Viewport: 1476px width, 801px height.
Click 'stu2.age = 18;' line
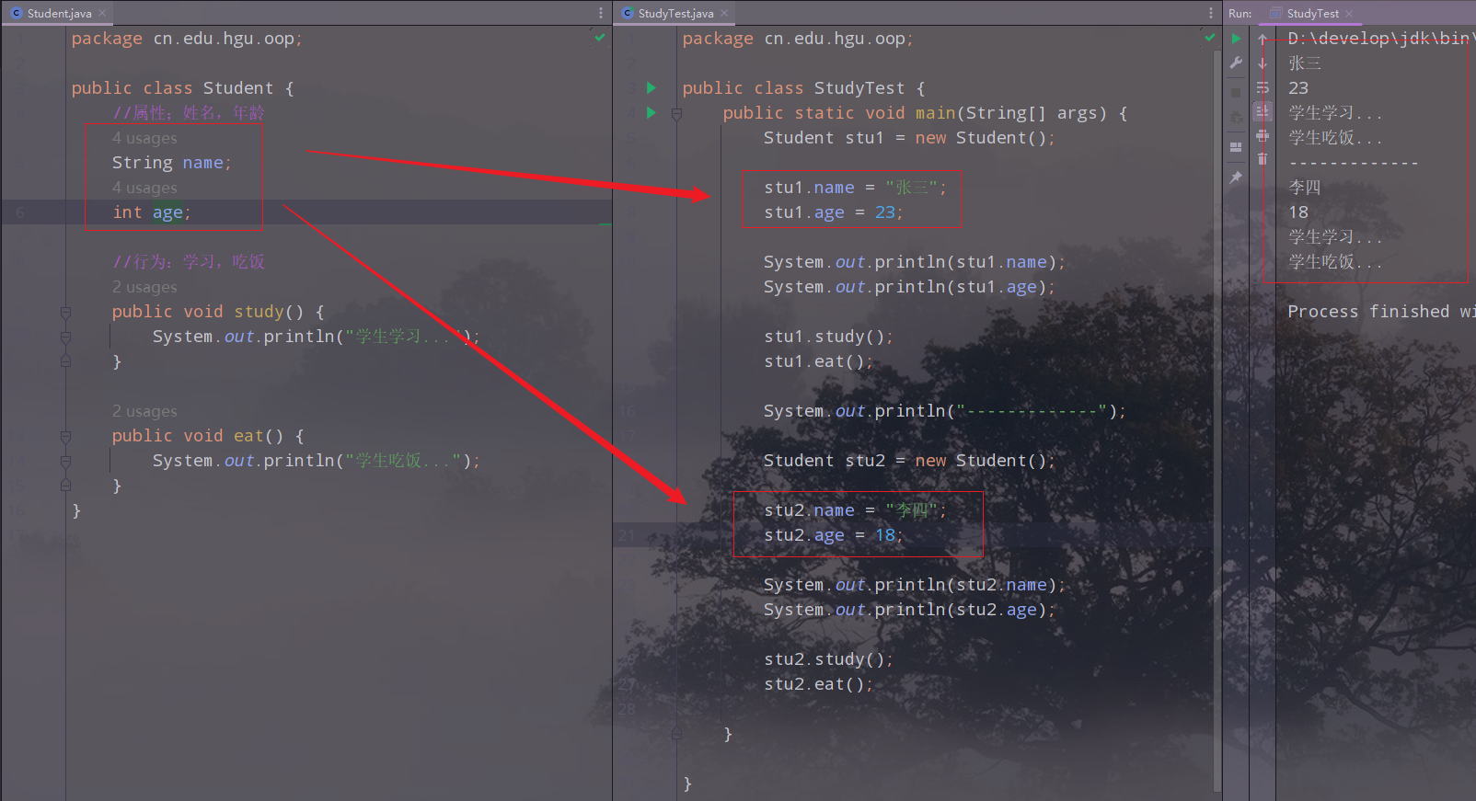834,535
